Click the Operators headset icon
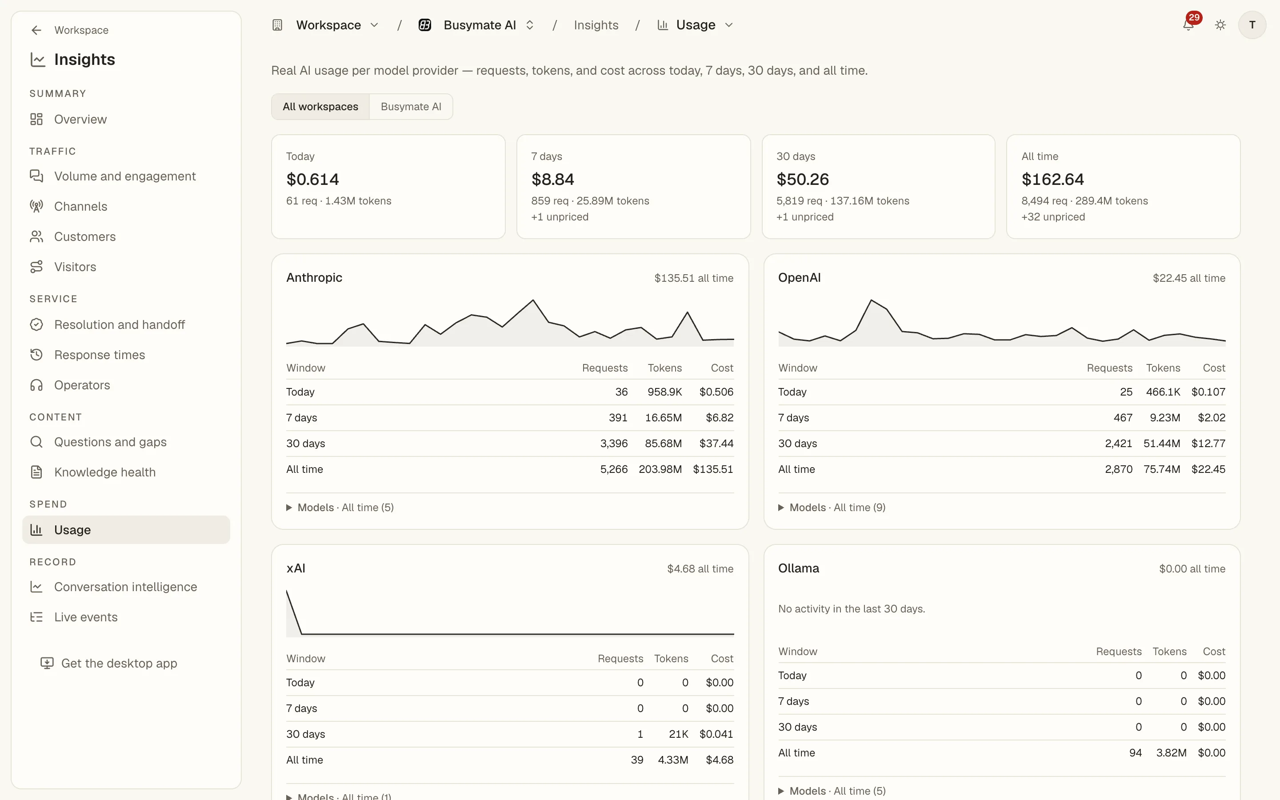The height and width of the screenshot is (800, 1280). pos(36,384)
